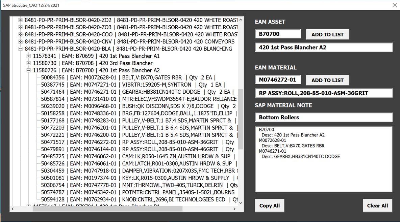Click the tree's horizontal scrollbar right arrow

pyautogui.click(x=234, y=209)
